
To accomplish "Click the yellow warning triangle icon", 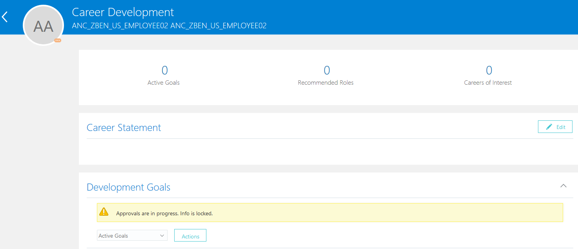I will coord(104,212).
